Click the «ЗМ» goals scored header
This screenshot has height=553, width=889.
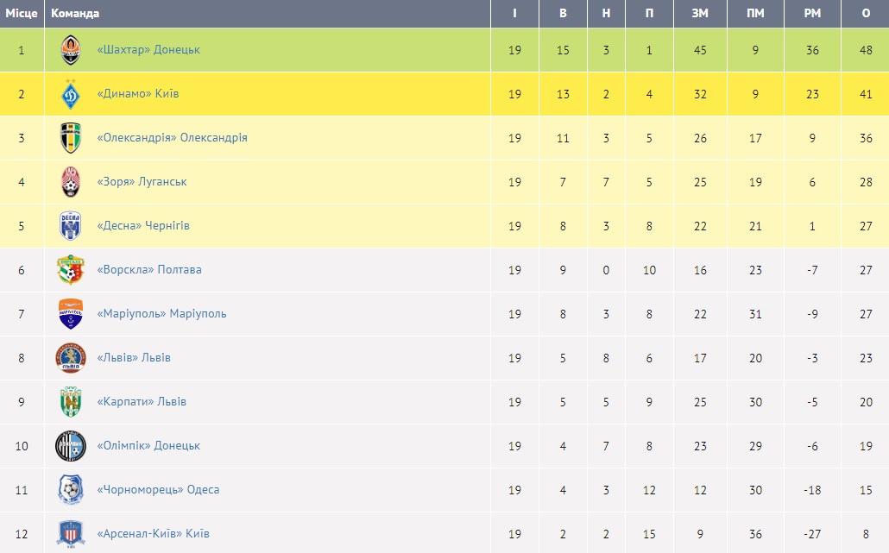[700, 14]
